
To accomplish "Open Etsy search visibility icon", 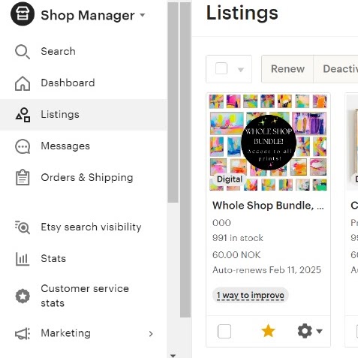I will click(x=23, y=227).
